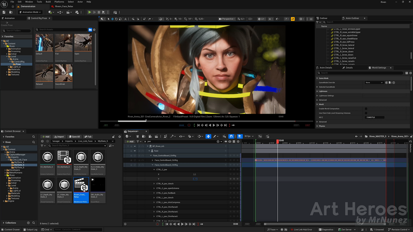Image resolution: width=413 pixels, height=232 pixels.
Task: Expand the Physics section in World Settings
Action: [x=317, y=126]
